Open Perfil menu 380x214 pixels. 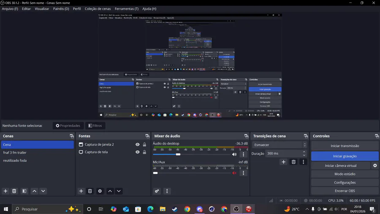[x=76, y=9]
